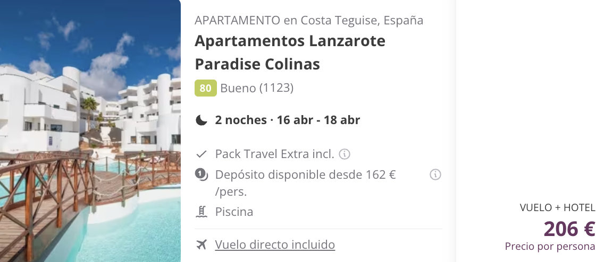
Task: Click the 2 noches 16 abr dates
Action: click(x=287, y=120)
